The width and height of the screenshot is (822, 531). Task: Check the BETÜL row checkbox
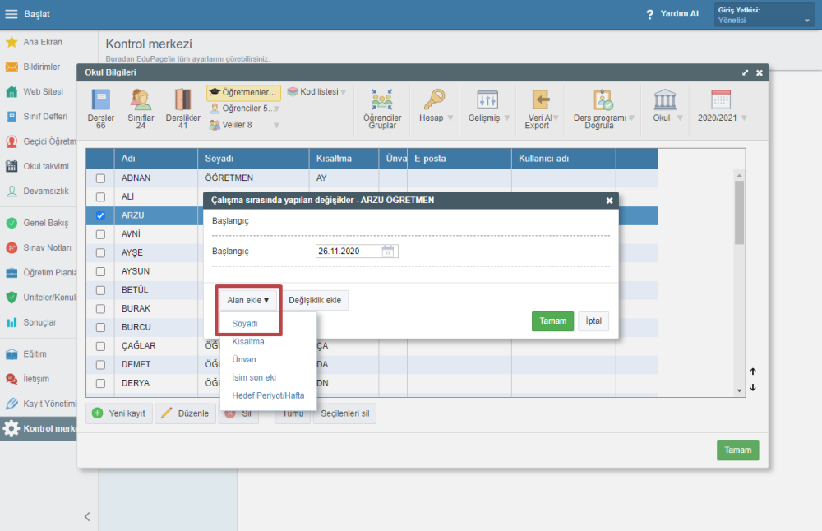pos(100,290)
